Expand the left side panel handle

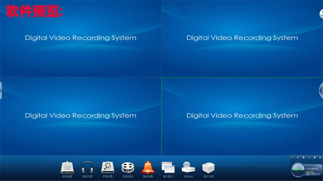1,90
